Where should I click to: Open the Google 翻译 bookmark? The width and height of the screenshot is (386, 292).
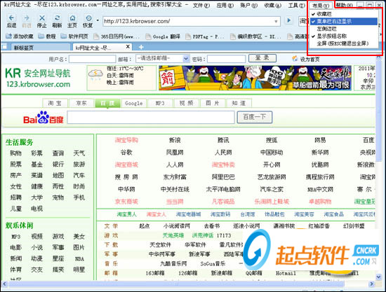click(163, 36)
